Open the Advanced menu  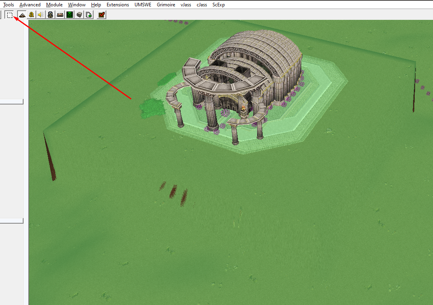(30, 5)
